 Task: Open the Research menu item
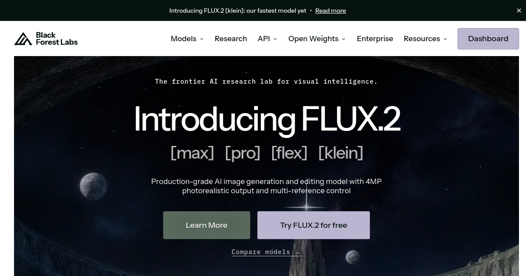point(231,39)
